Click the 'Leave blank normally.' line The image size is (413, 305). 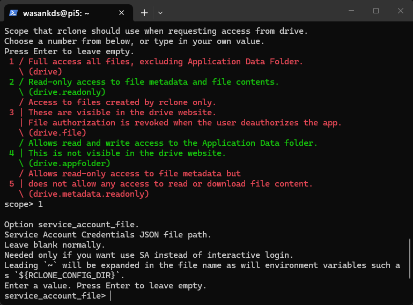pyautogui.click(x=55, y=246)
